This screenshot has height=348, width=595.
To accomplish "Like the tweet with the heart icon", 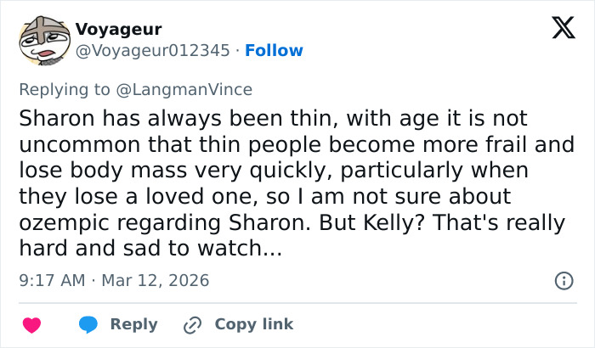I will coord(32,325).
